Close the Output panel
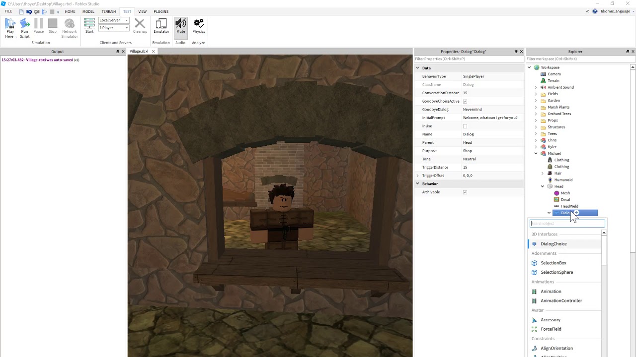636x357 pixels. 123,52
